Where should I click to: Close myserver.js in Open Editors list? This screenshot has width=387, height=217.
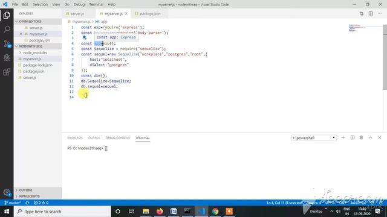pos(21,34)
